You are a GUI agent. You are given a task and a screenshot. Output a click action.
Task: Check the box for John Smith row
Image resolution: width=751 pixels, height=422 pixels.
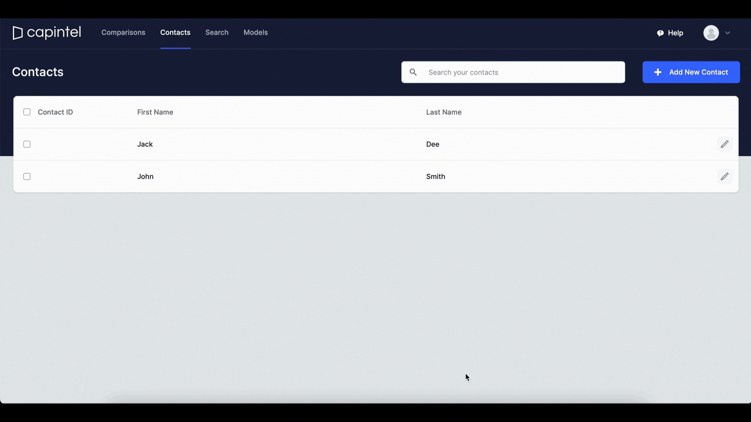[x=27, y=177]
